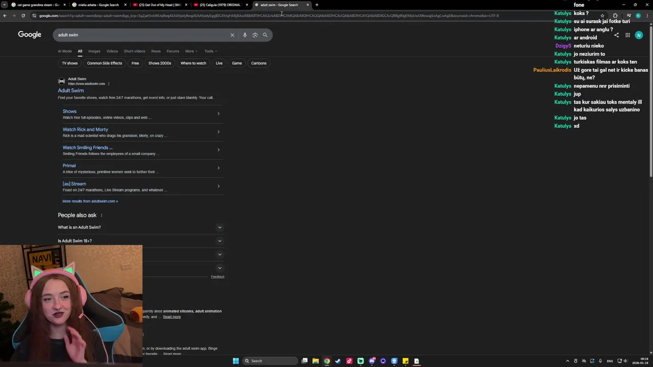This screenshot has width=653, height=367.
Task: Open Google account avatar N
Action: point(639,35)
